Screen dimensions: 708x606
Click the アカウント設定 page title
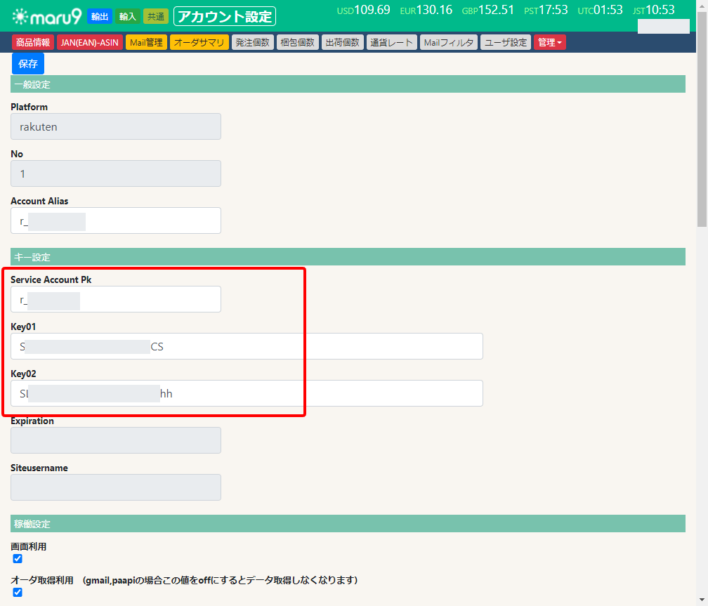[225, 17]
